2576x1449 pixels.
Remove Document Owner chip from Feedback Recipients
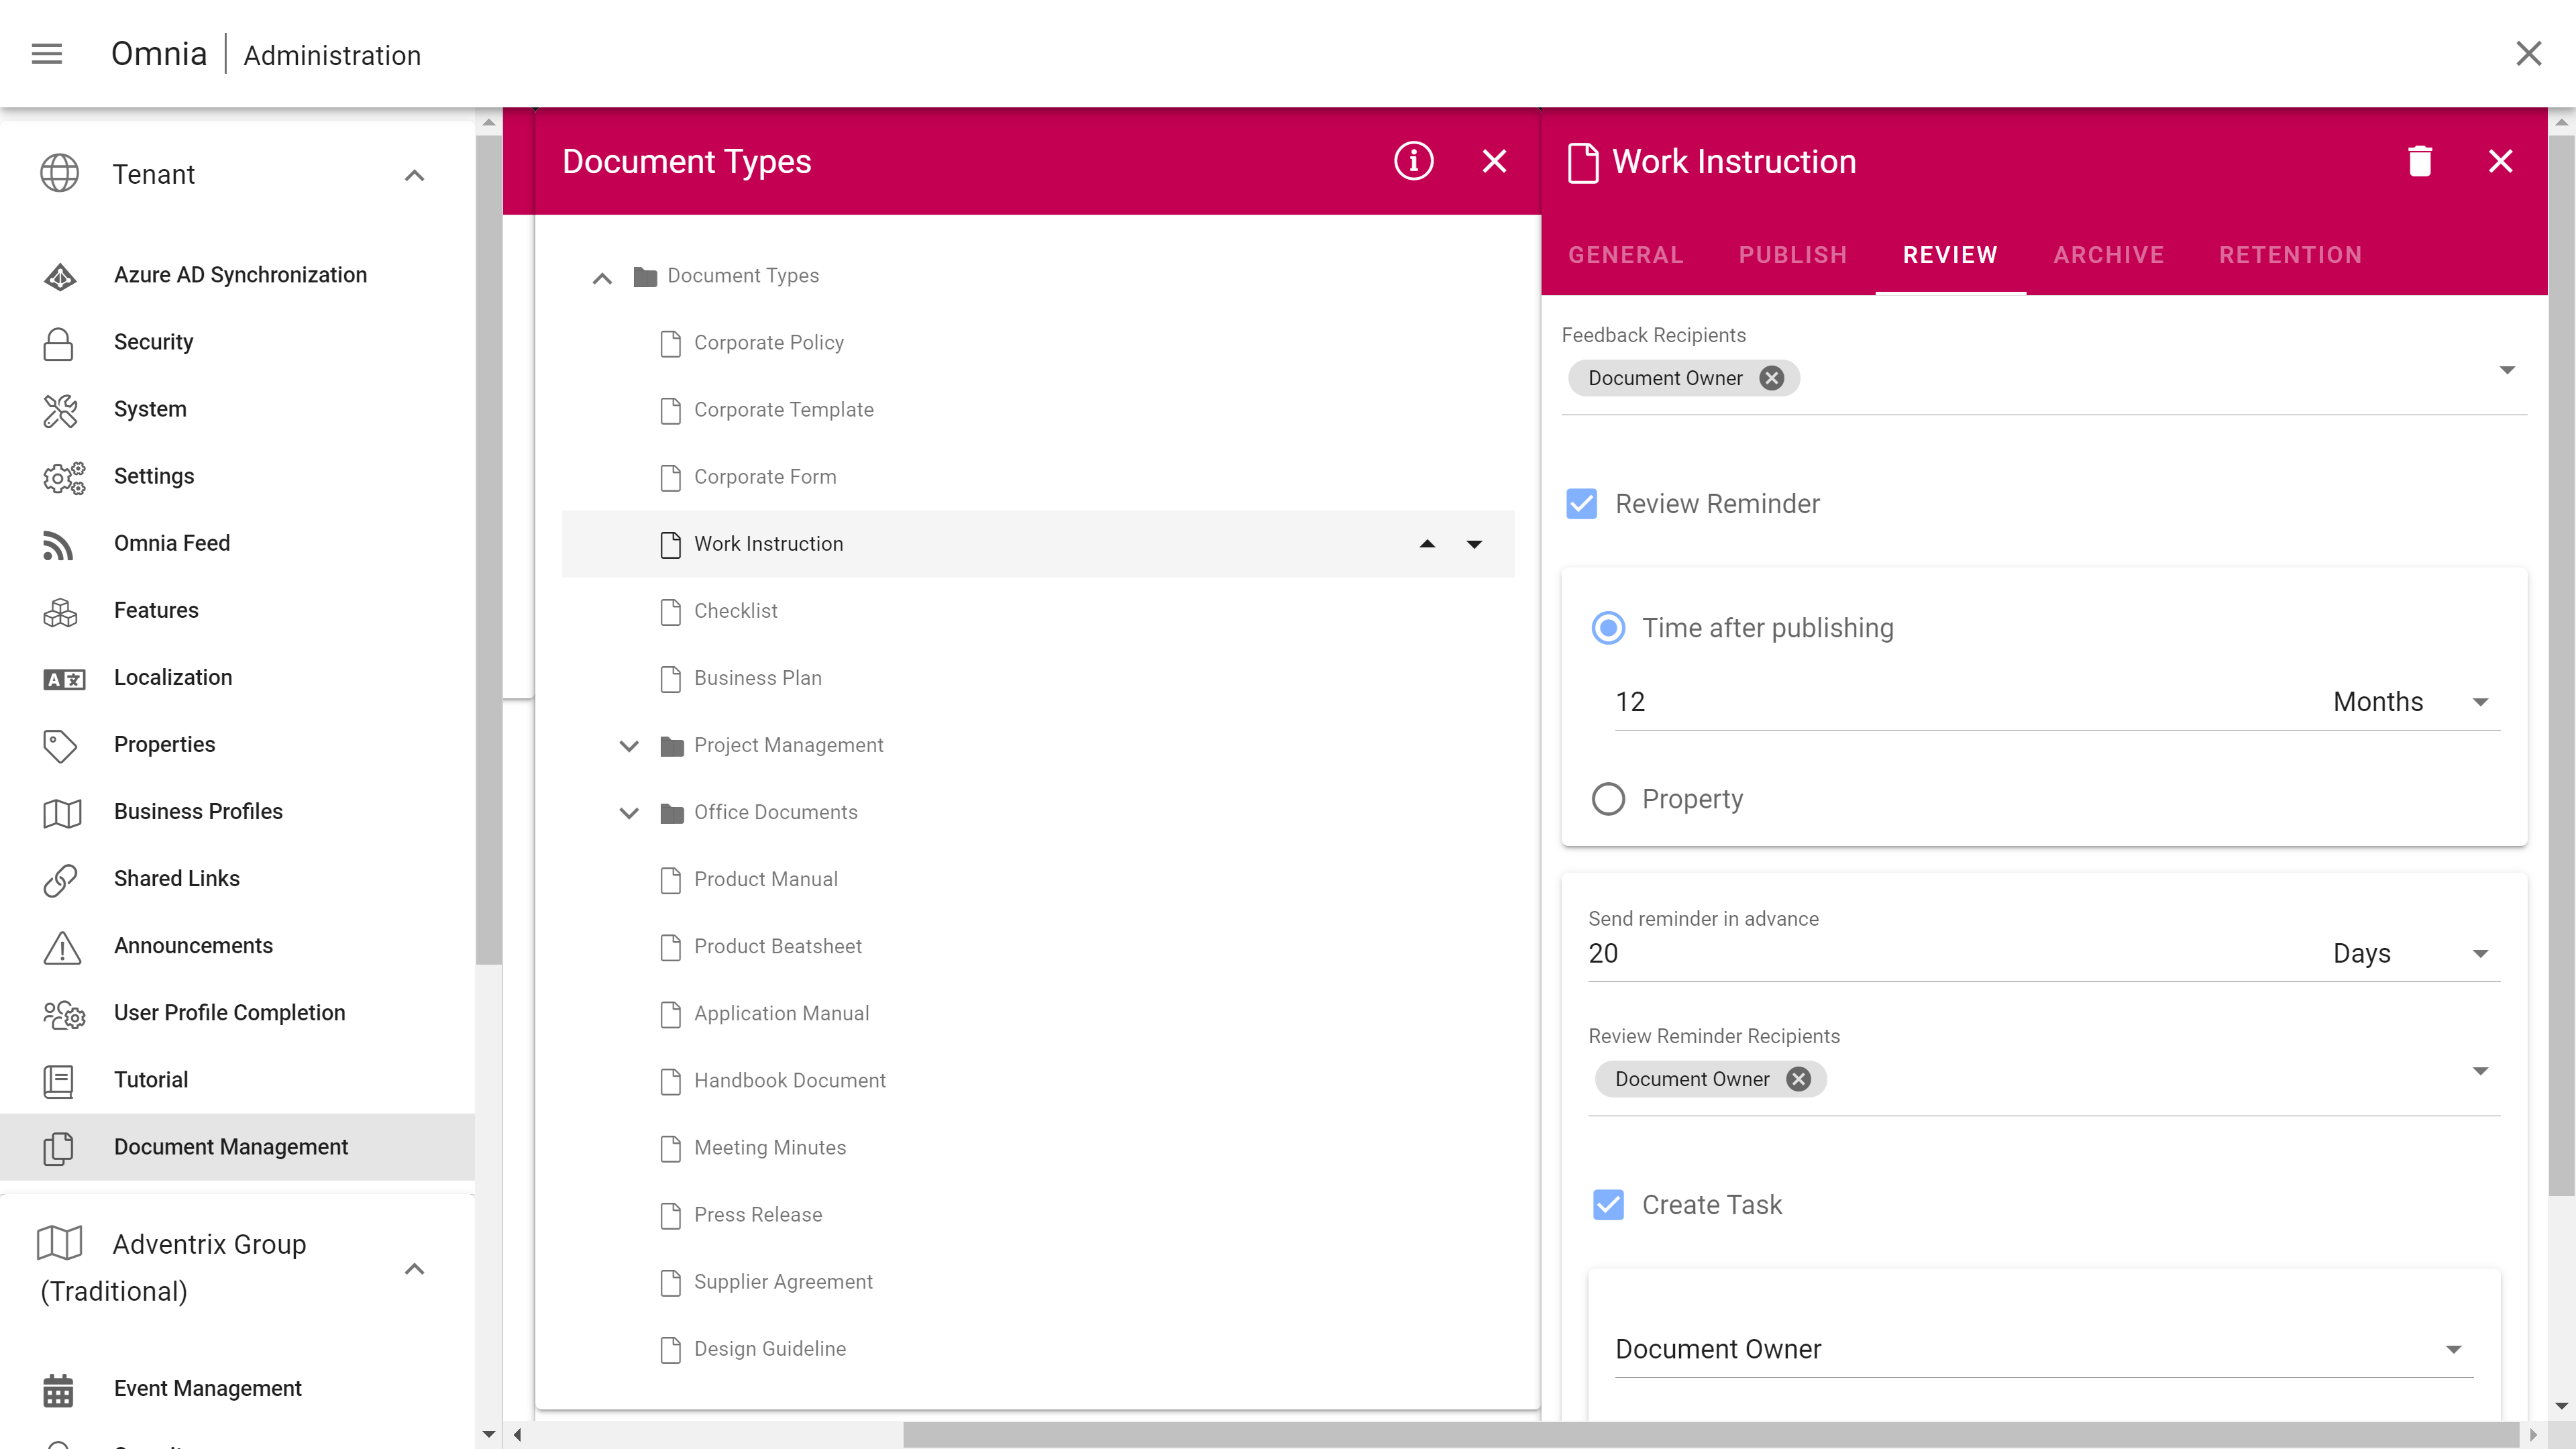tap(1771, 378)
